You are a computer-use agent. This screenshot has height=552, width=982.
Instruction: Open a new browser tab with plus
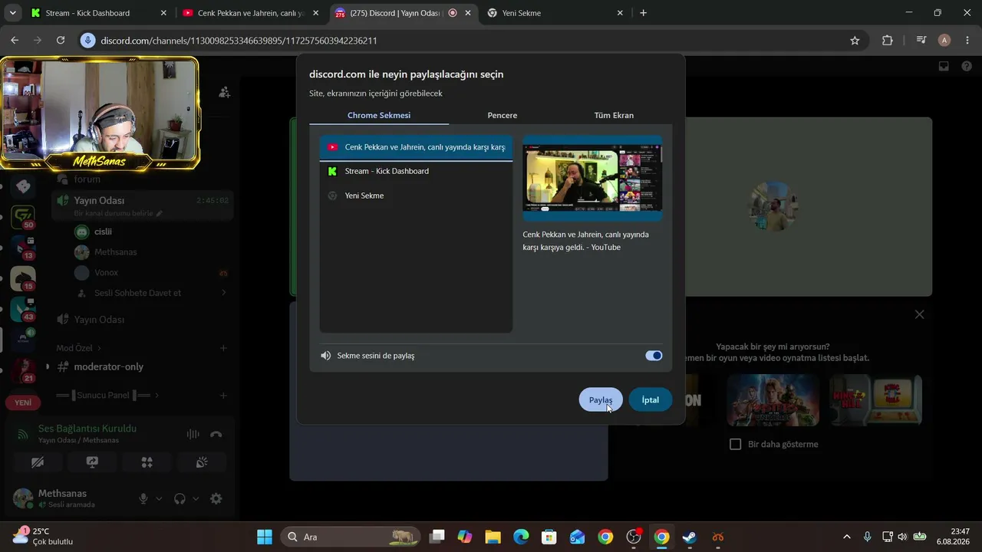(643, 13)
